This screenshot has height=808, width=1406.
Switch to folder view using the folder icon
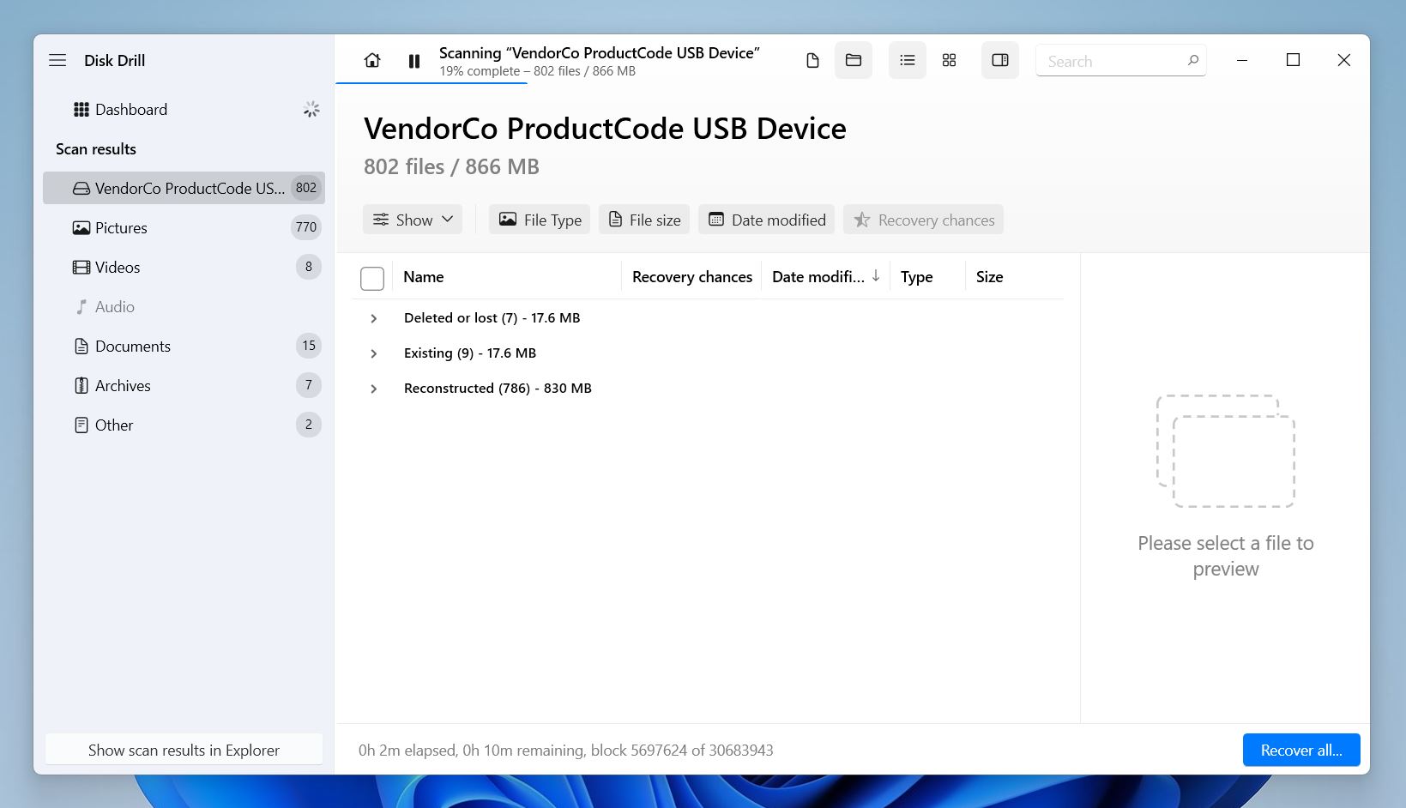pyautogui.click(x=854, y=60)
